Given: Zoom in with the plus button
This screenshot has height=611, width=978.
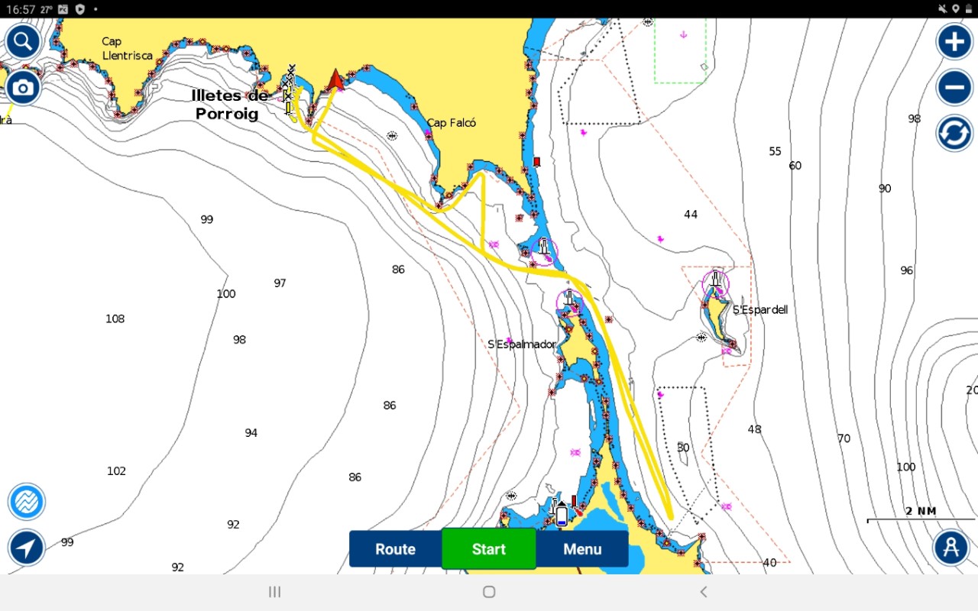Looking at the screenshot, I should pos(954,41).
